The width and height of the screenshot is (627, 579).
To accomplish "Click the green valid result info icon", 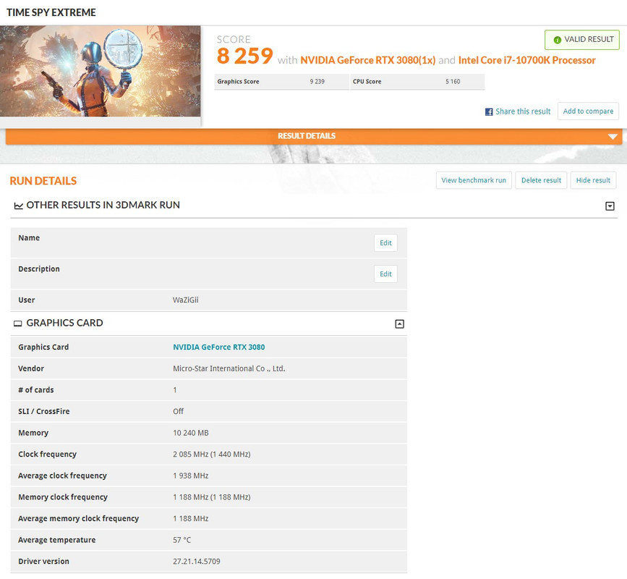I will 557,40.
